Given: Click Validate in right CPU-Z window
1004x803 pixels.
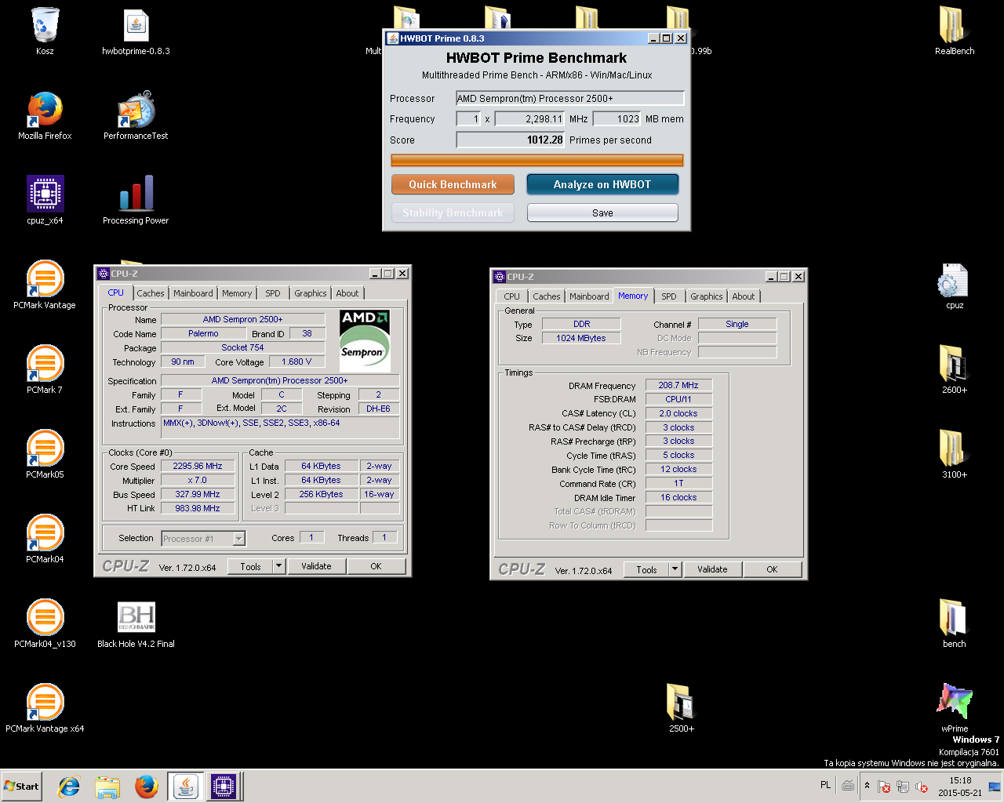Looking at the screenshot, I should pos(712,569).
